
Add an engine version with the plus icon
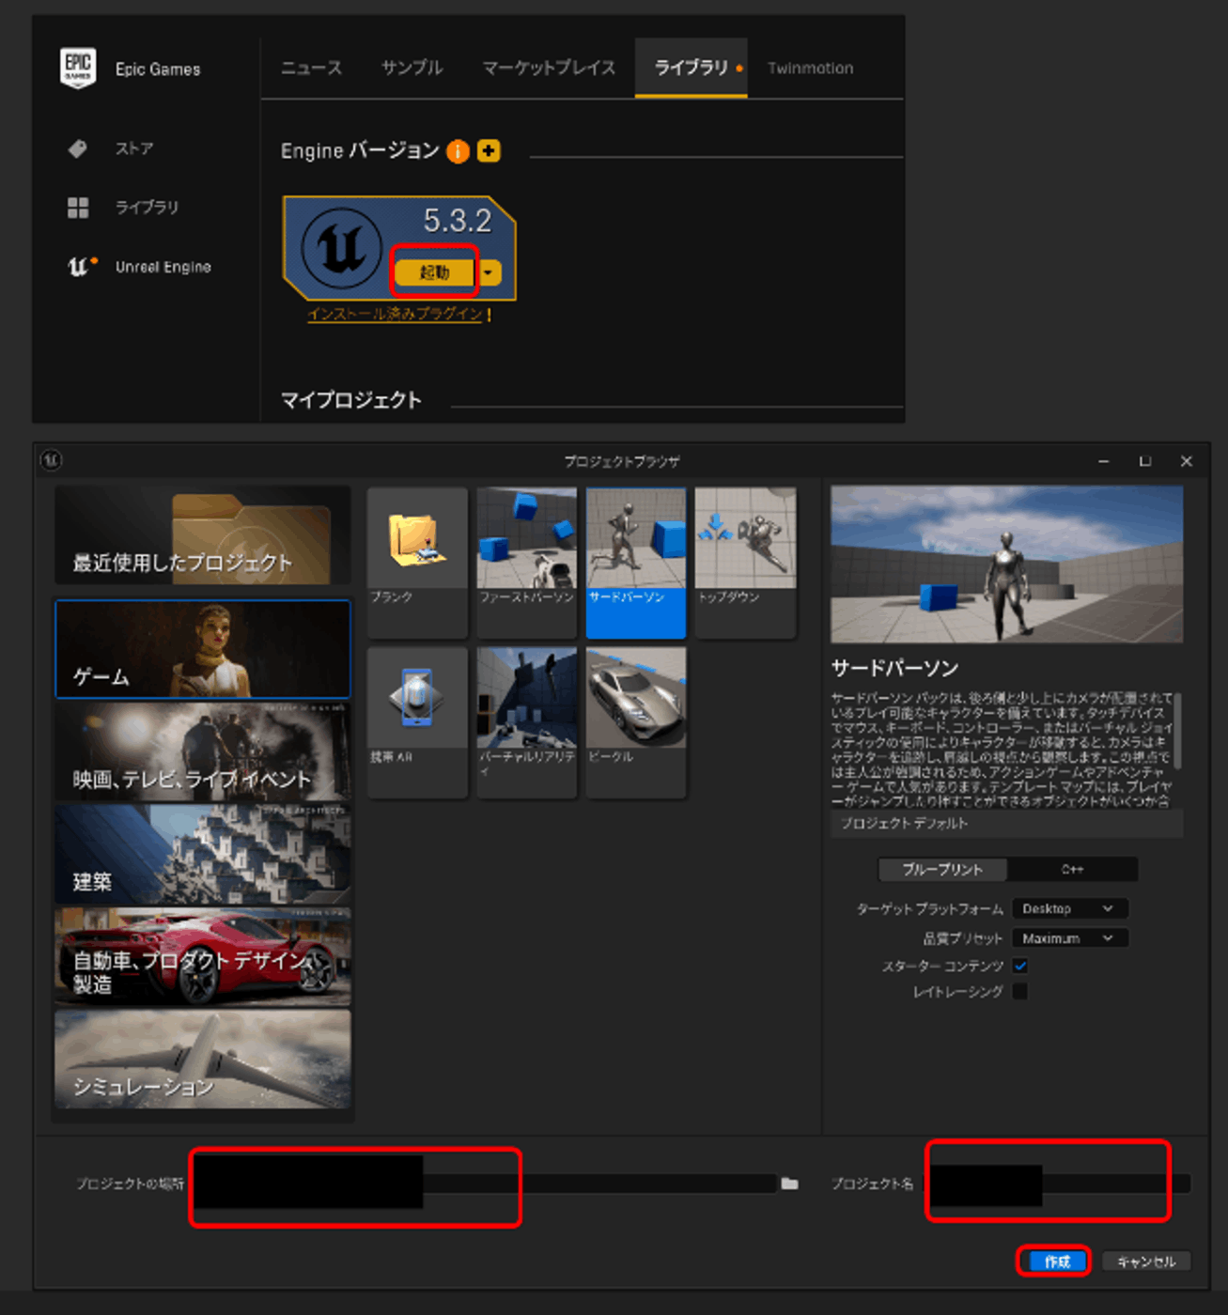(489, 150)
